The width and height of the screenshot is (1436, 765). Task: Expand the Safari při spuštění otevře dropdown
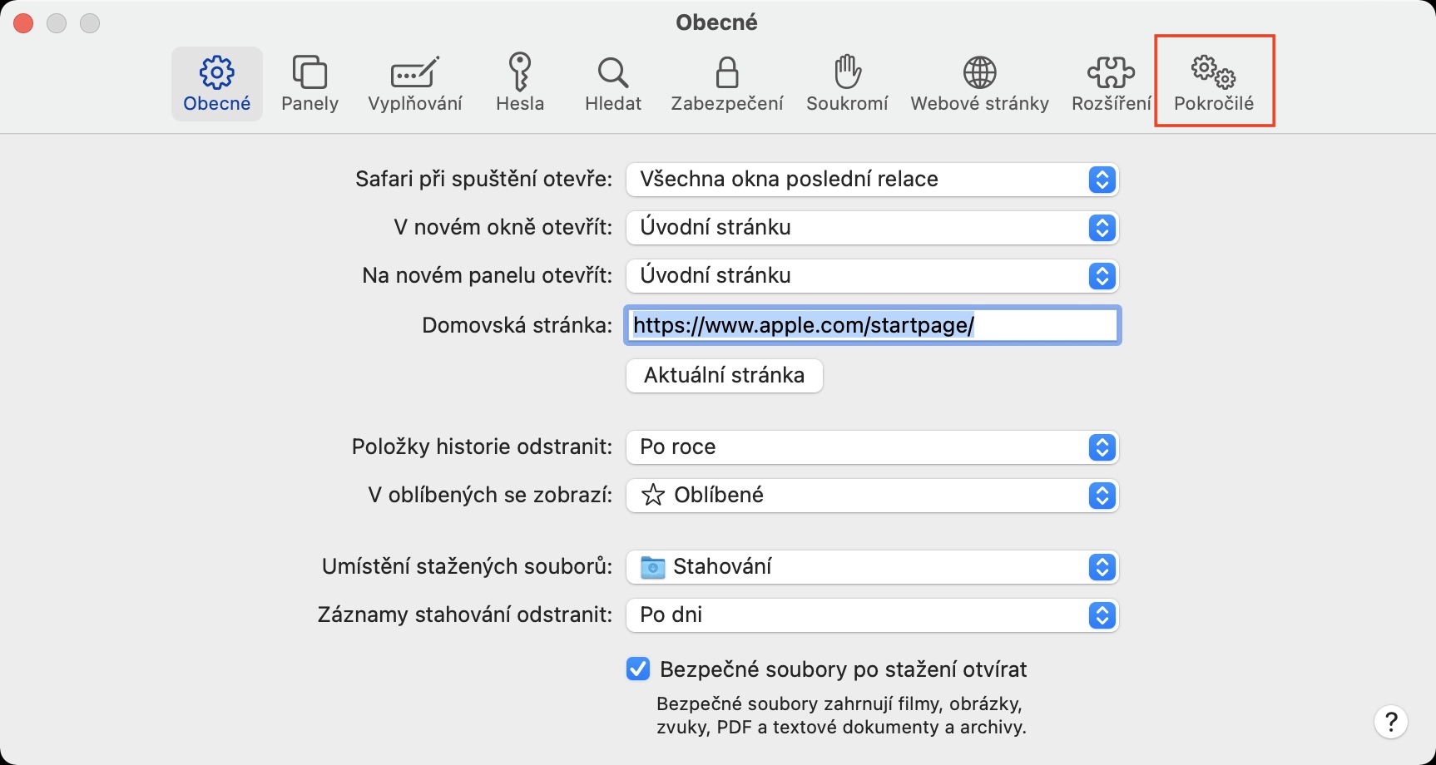pos(872,180)
